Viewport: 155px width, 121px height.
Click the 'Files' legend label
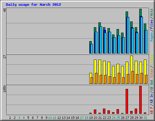coord(151,24)
